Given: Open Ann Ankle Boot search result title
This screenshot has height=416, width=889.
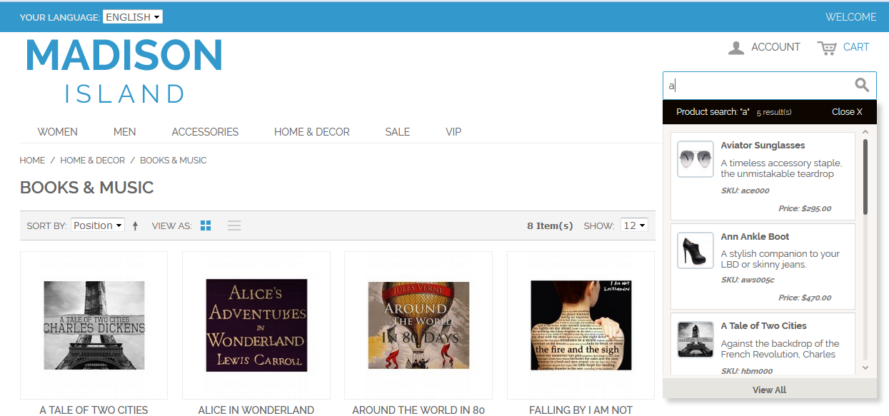Looking at the screenshot, I should point(755,237).
